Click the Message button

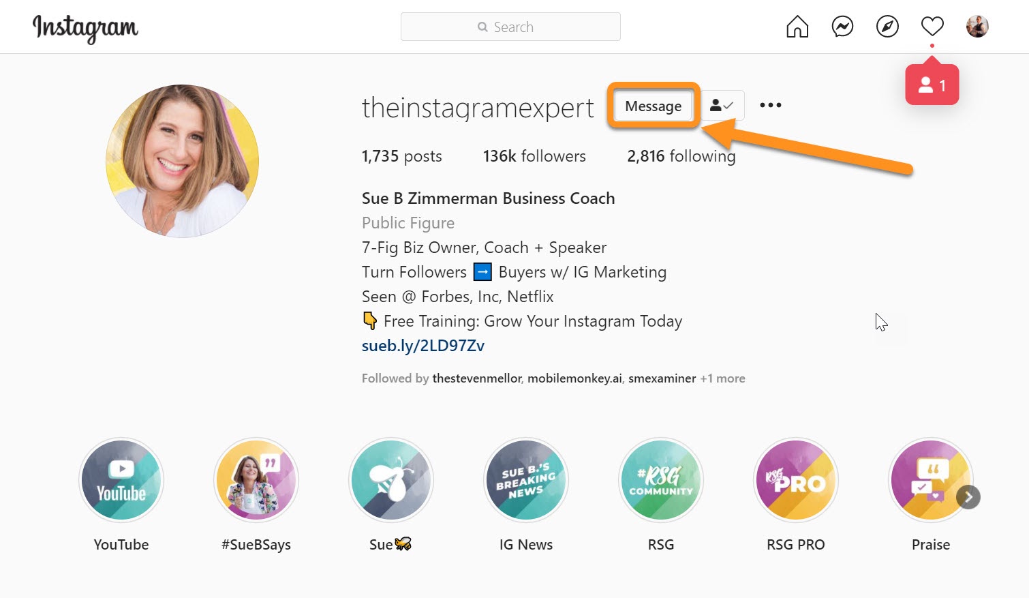[652, 106]
